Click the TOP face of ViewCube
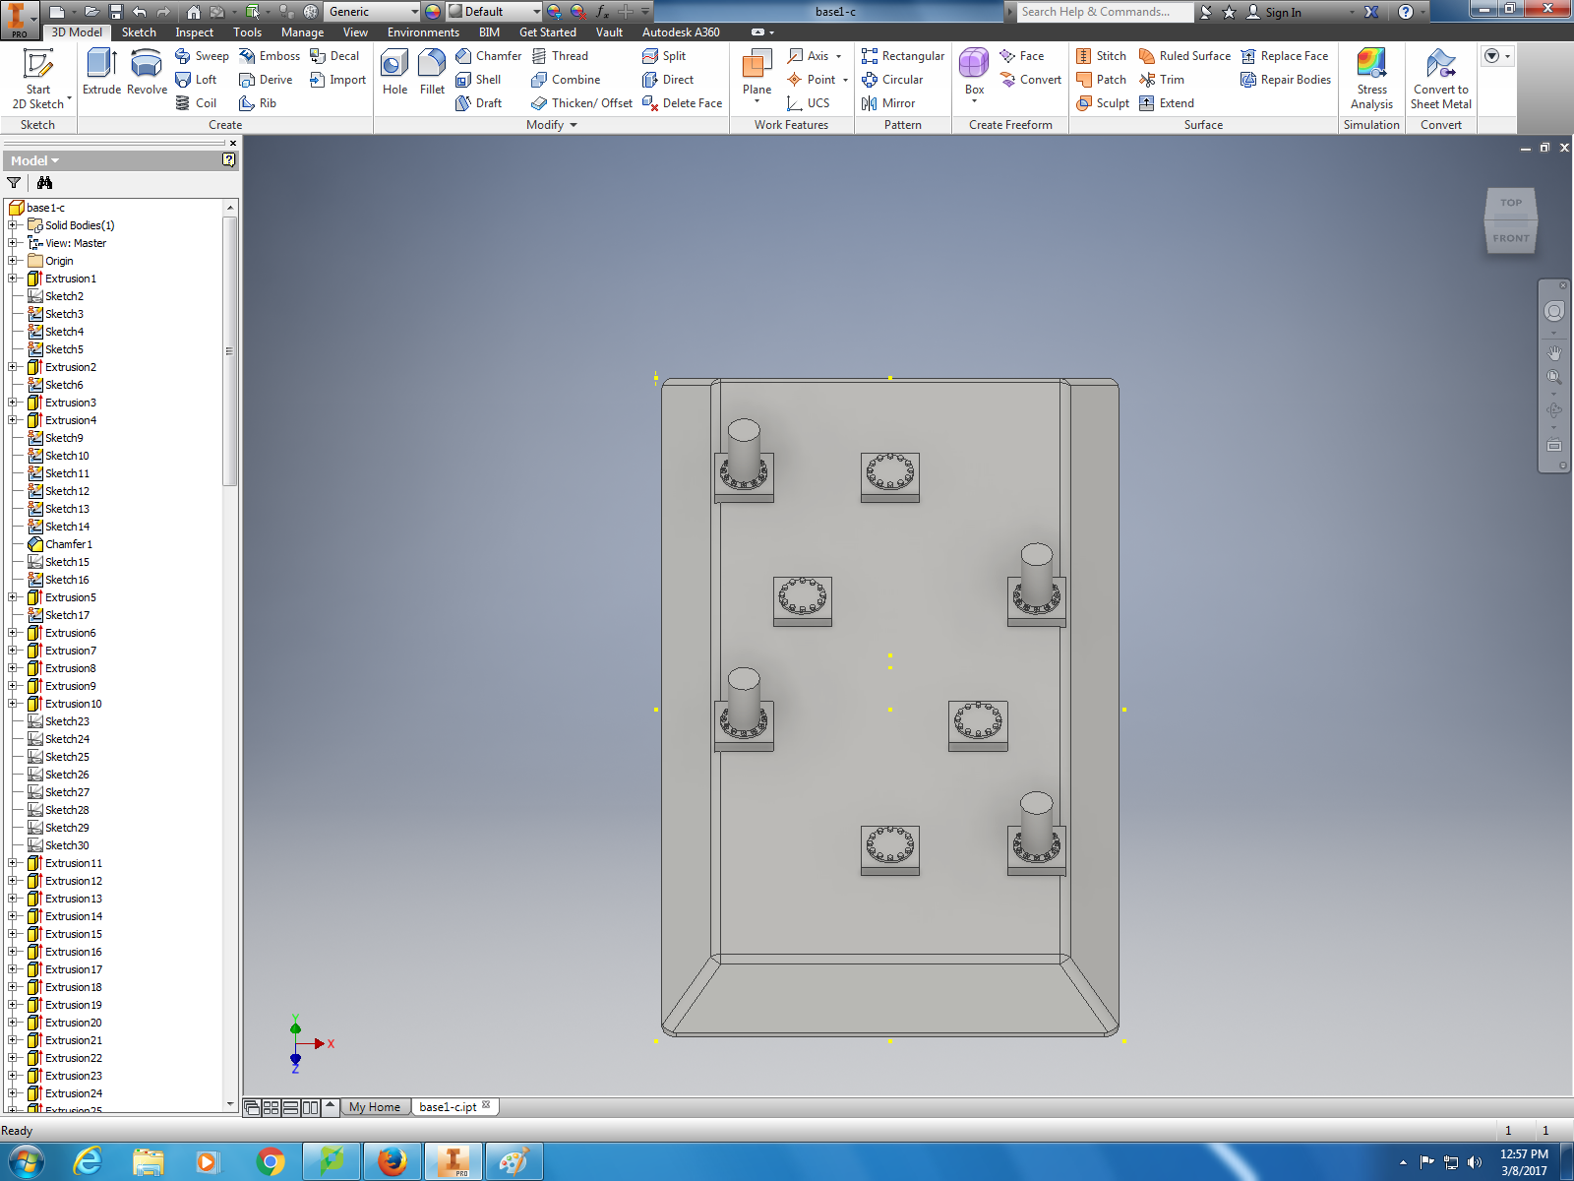The height and width of the screenshot is (1181, 1574). tap(1511, 203)
